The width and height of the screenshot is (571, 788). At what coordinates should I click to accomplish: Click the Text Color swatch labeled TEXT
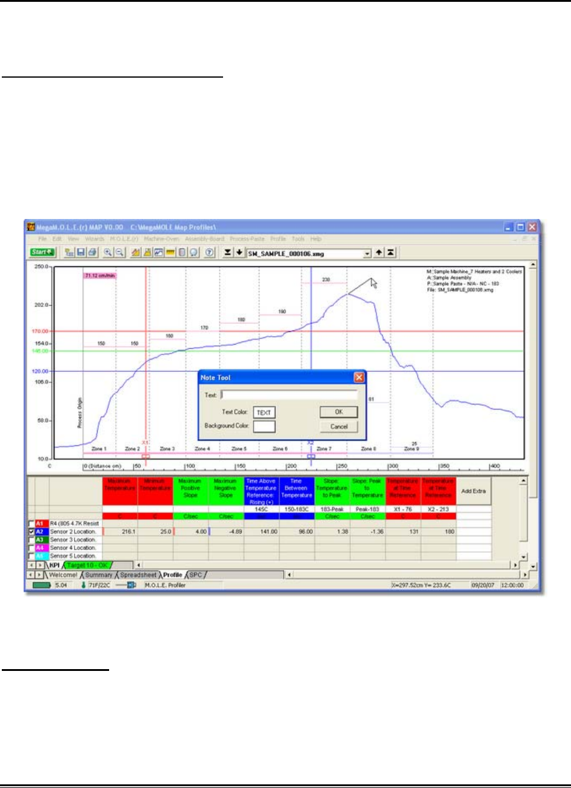click(x=264, y=413)
